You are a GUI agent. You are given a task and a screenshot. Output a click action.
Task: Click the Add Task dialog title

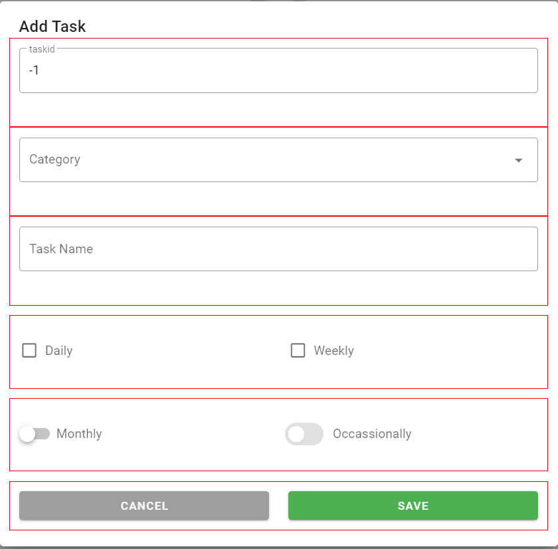pyautogui.click(x=52, y=27)
